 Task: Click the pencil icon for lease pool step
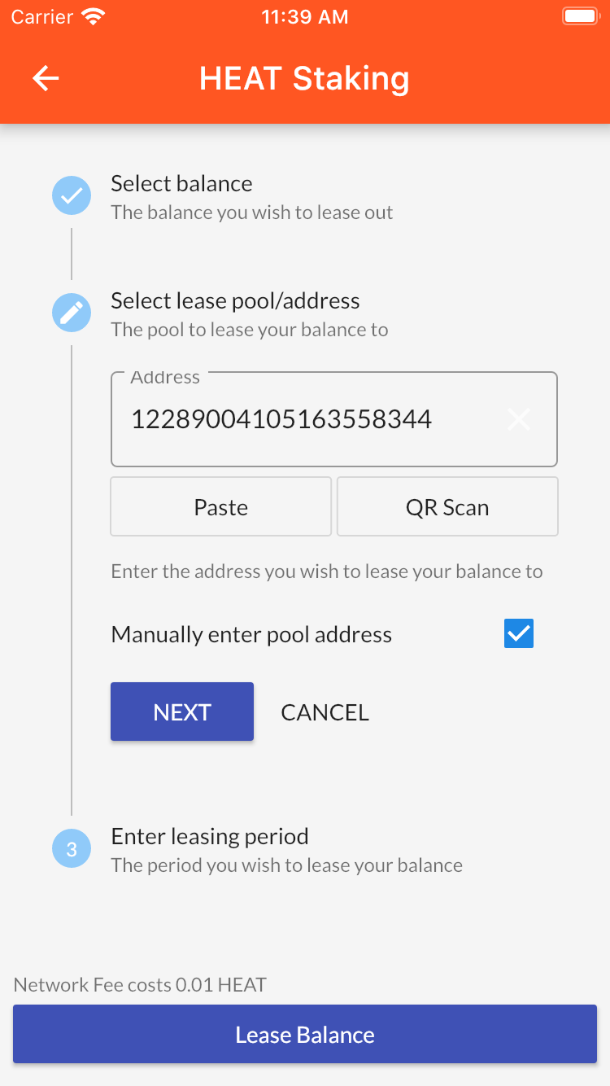coord(72,313)
